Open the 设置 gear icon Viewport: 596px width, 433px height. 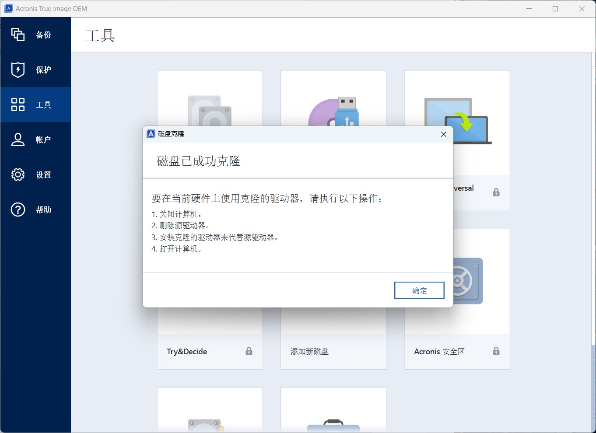pyautogui.click(x=18, y=175)
